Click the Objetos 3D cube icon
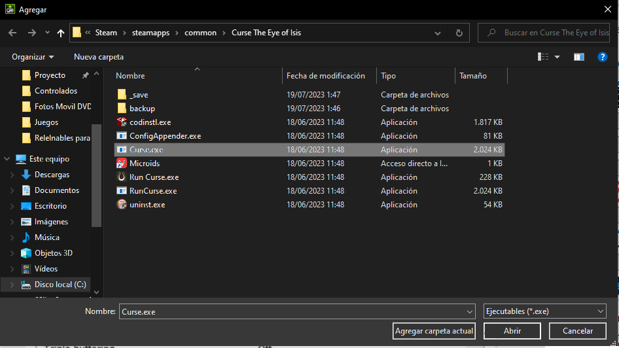 [x=26, y=253]
